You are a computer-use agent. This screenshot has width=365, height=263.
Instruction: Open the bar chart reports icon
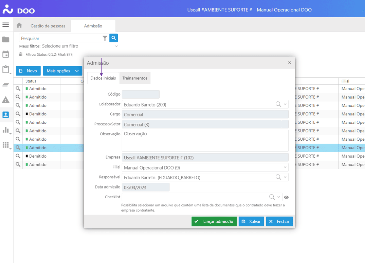[x=6, y=130]
